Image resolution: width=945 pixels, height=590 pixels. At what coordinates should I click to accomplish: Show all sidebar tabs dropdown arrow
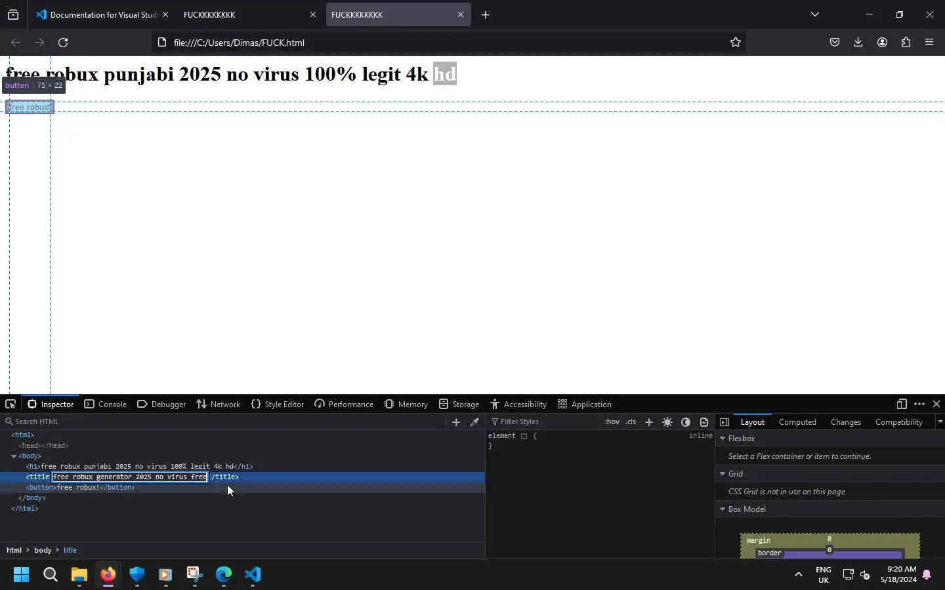(940, 422)
